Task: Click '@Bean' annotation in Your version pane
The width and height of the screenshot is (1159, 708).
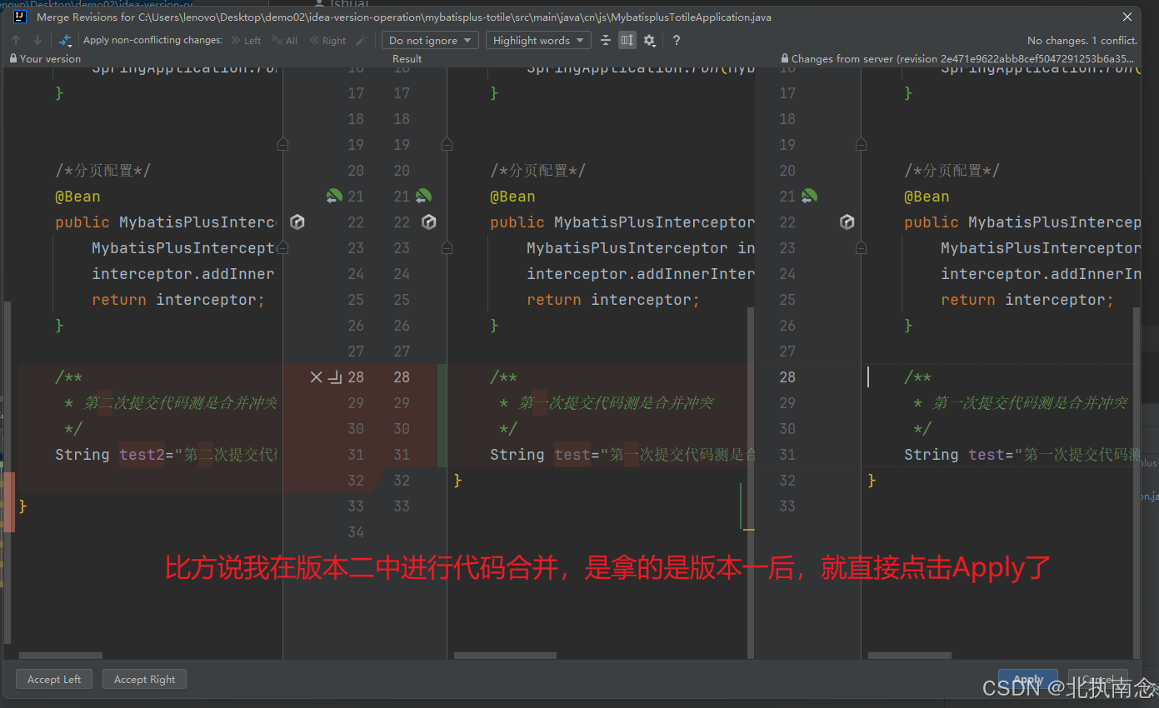Action: [77, 197]
